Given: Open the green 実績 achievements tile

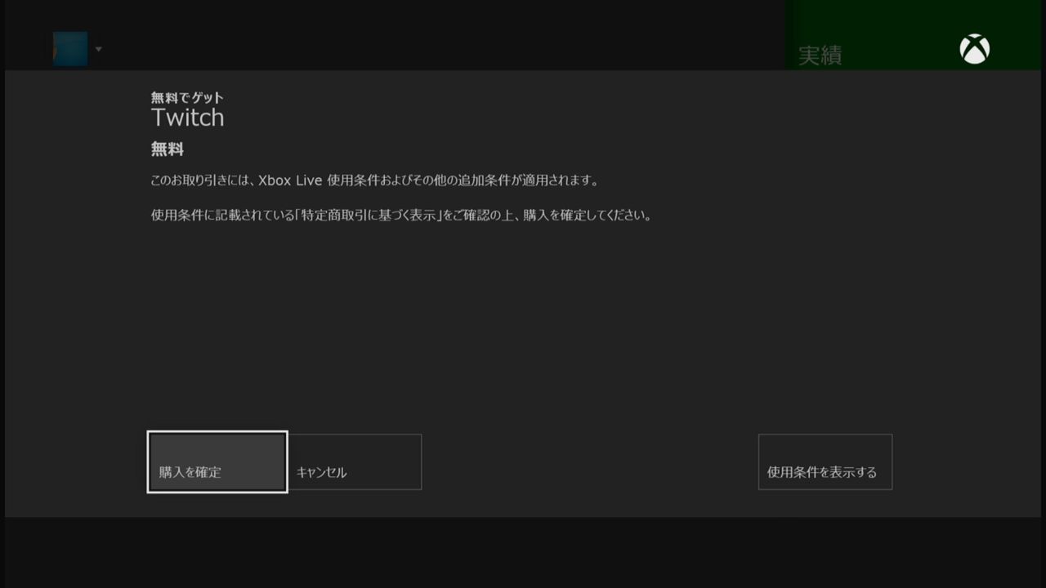Looking at the screenshot, I should (915, 35).
